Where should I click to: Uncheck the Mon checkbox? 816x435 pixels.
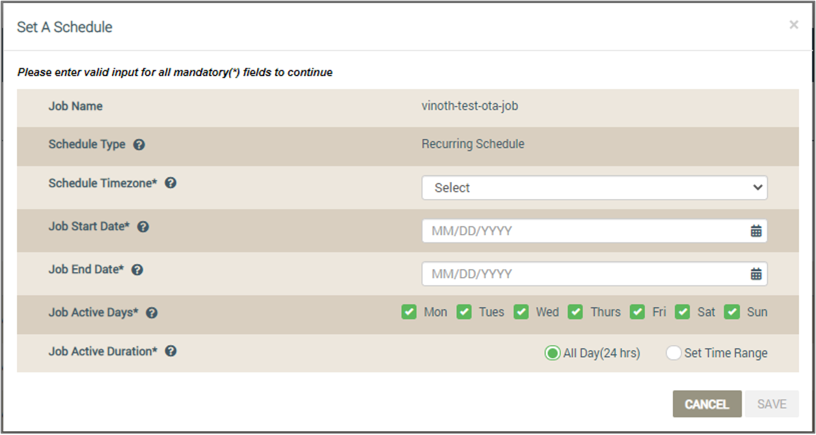pos(409,312)
